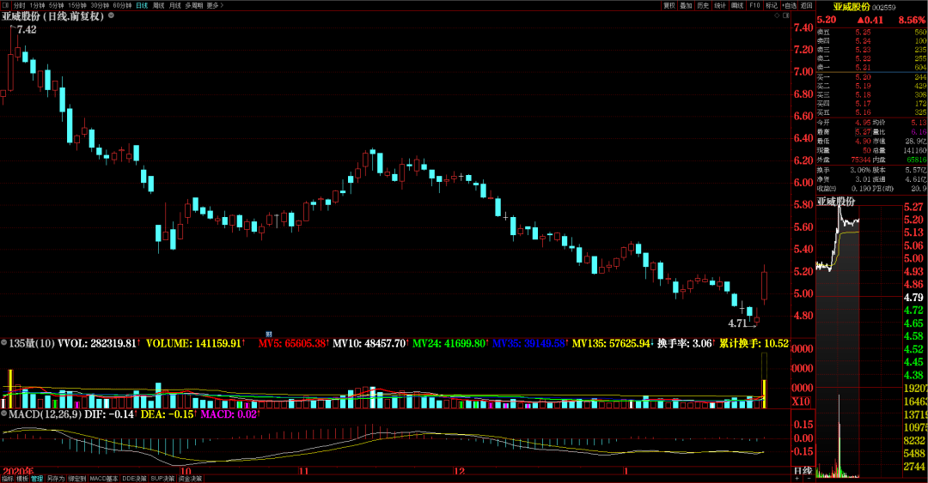Click 2020年 date axis label
The height and width of the screenshot is (483, 928).
click(x=18, y=471)
